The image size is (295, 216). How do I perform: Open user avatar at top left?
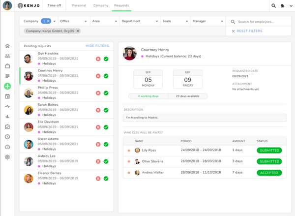[7, 5]
